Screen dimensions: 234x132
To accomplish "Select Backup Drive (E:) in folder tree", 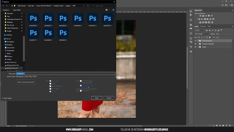I will tap(12, 68).
